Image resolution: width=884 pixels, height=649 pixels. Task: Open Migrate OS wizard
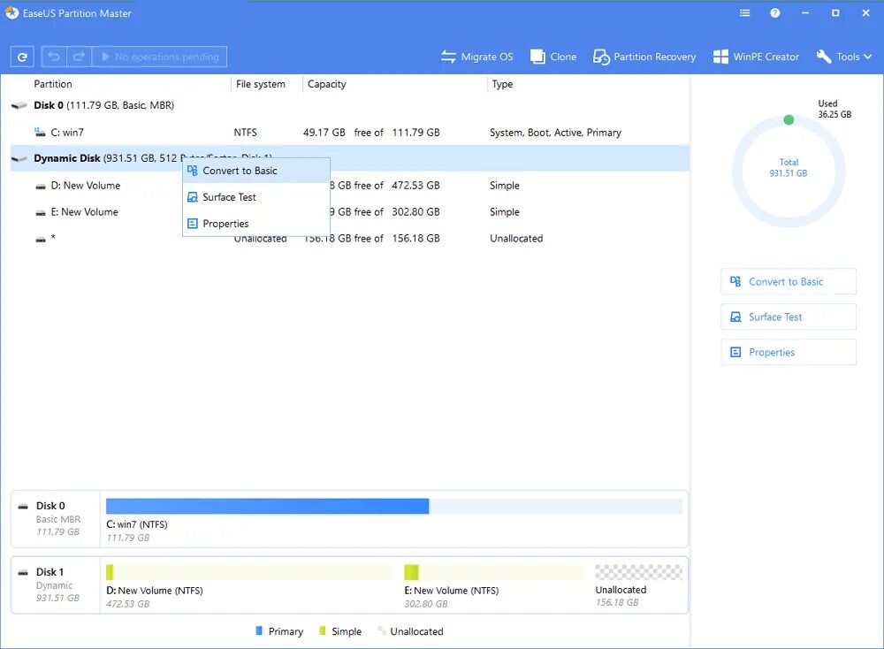coord(477,57)
